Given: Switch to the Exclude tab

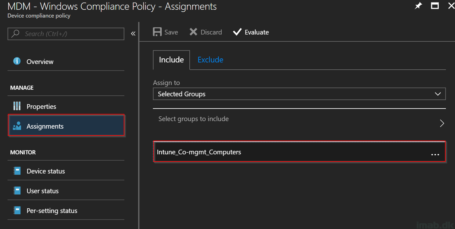Looking at the screenshot, I should pyautogui.click(x=210, y=60).
